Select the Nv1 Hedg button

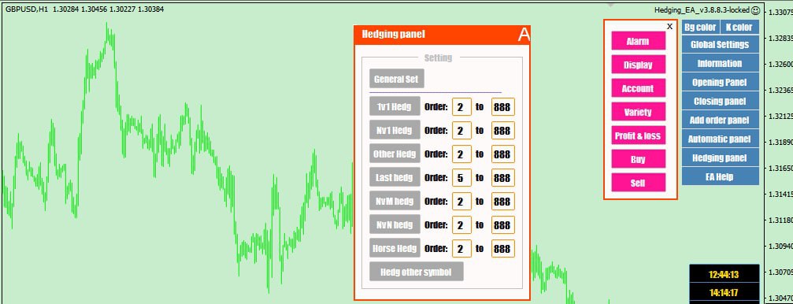coord(395,131)
